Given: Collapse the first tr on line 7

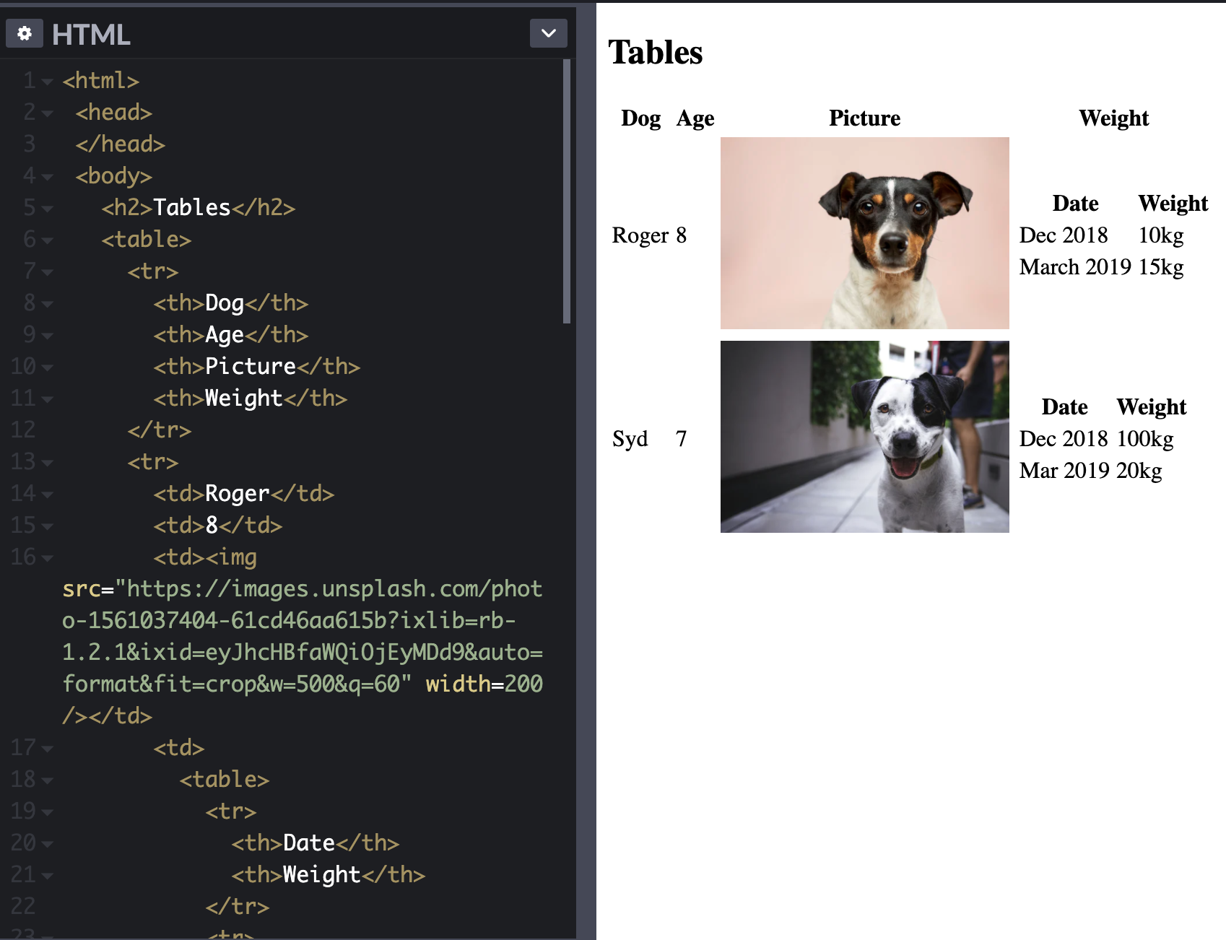Looking at the screenshot, I should pyautogui.click(x=46, y=271).
